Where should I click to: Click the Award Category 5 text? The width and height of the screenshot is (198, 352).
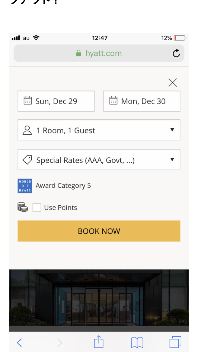click(63, 186)
